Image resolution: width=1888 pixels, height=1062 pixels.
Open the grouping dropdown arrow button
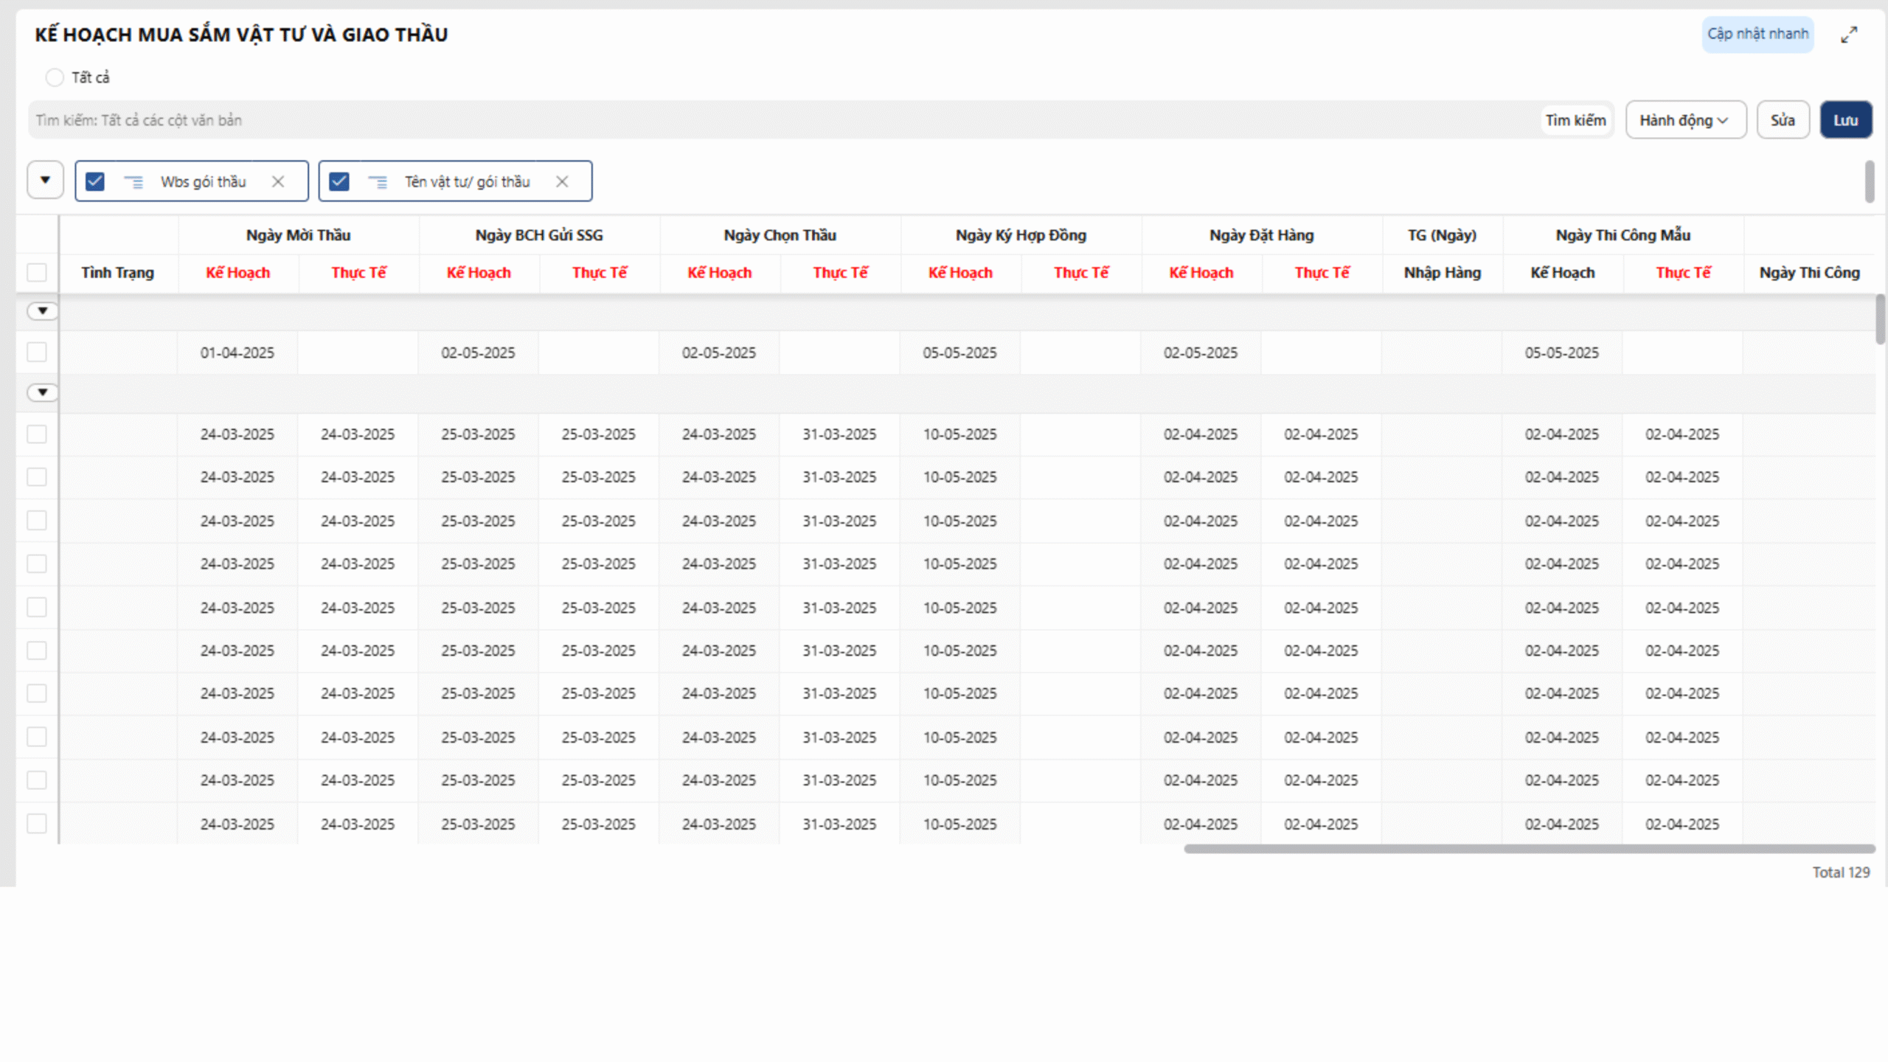coord(45,180)
